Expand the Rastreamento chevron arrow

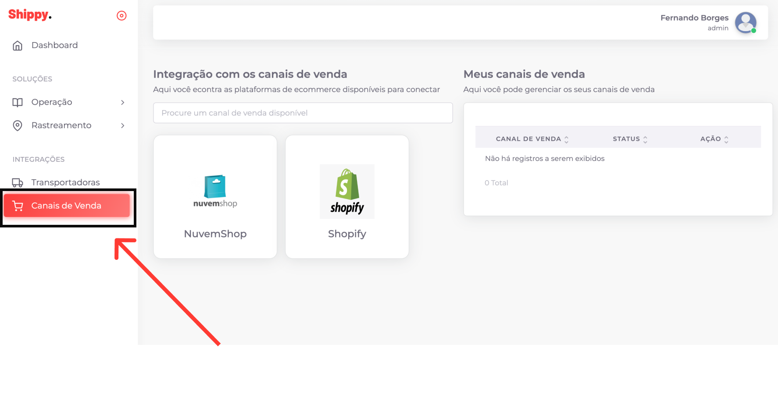tap(122, 125)
